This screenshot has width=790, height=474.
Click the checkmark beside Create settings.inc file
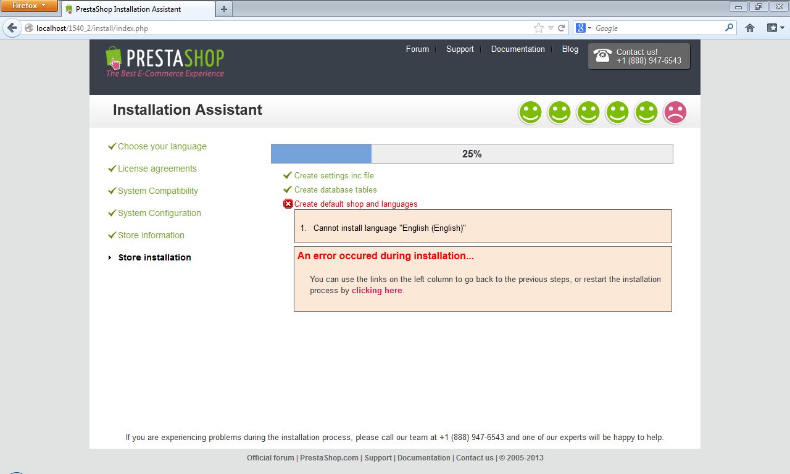[287, 175]
